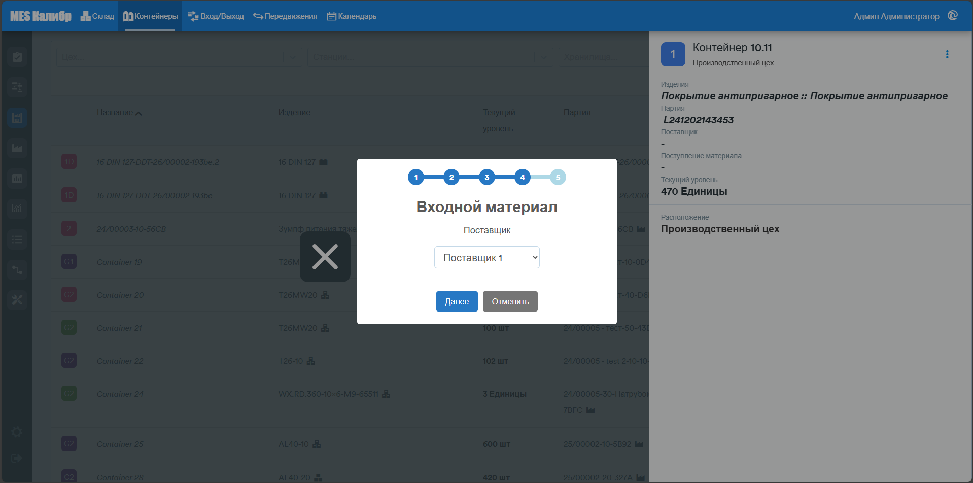Expand the Цех filter dropdown
The height and width of the screenshot is (483, 973).
[x=179, y=57]
